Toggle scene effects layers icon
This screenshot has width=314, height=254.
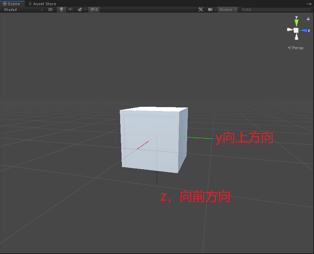coord(80,9)
